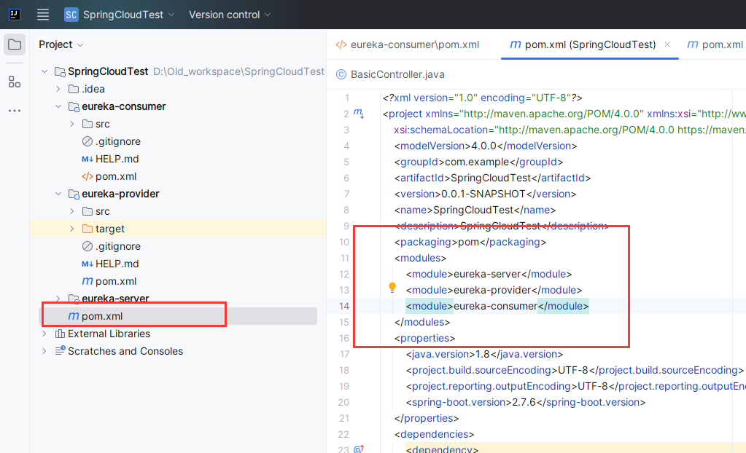Click the yellow intention lightbulb icon
The image size is (746, 453).
[x=392, y=288]
